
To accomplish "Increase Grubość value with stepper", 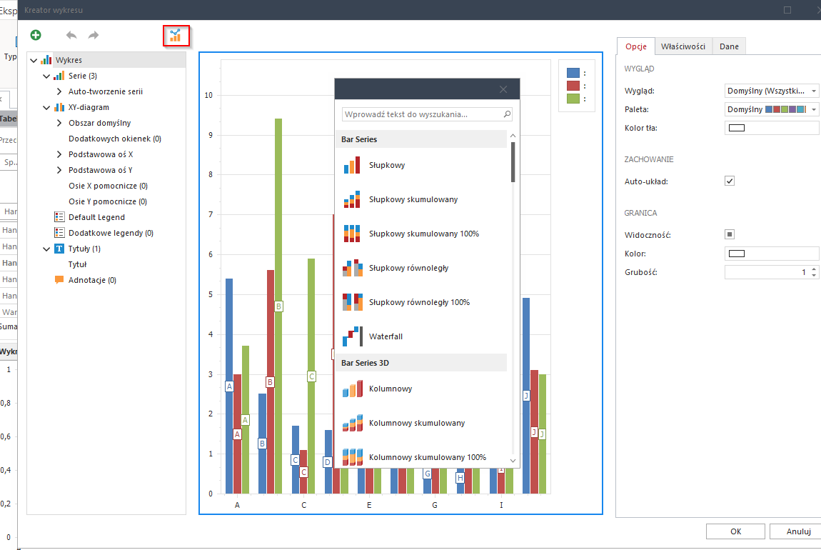I will (x=814, y=269).
